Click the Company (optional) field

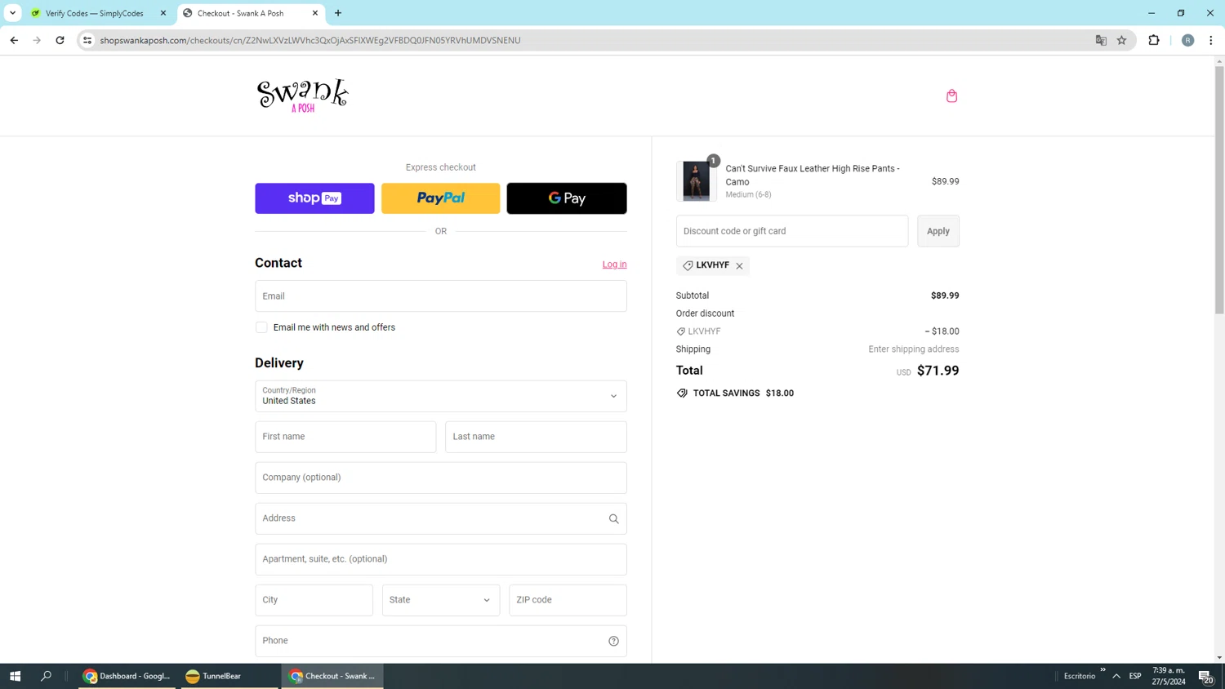click(441, 478)
